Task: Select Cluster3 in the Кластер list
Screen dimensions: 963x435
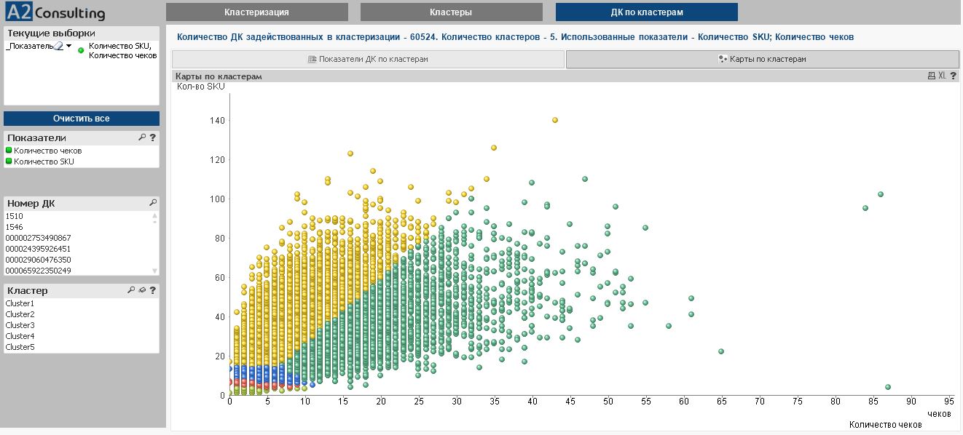Action: 20,325
